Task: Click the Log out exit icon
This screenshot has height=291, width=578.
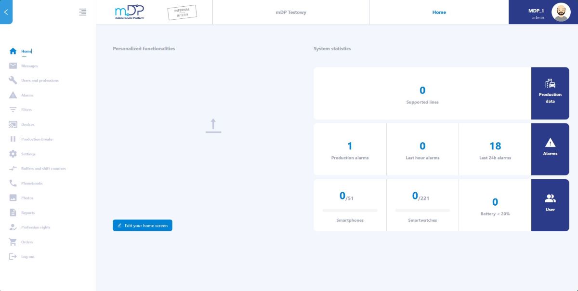Action: pyautogui.click(x=13, y=257)
